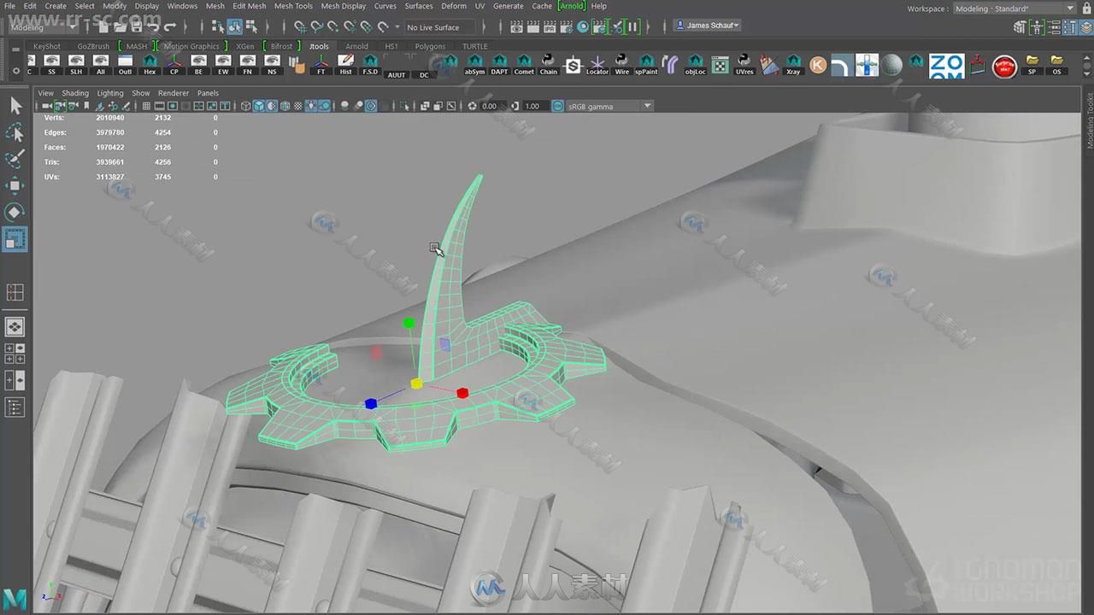Image resolution: width=1094 pixels, height=615 pixels.
Task: Toggle the All eye shelf icon
Action: tap(100, 65)
